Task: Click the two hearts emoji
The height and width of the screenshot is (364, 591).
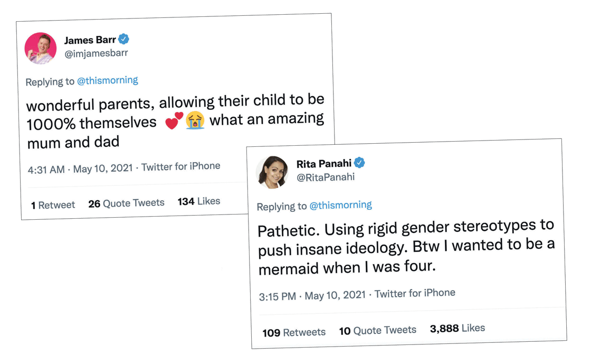Action: pyautogui.click(x=174, y=121)
